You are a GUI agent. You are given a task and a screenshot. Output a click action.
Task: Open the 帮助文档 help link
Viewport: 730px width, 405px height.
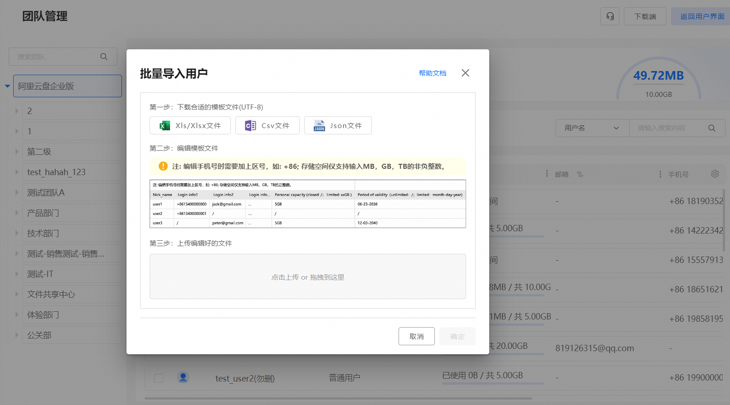coord(433,73)
